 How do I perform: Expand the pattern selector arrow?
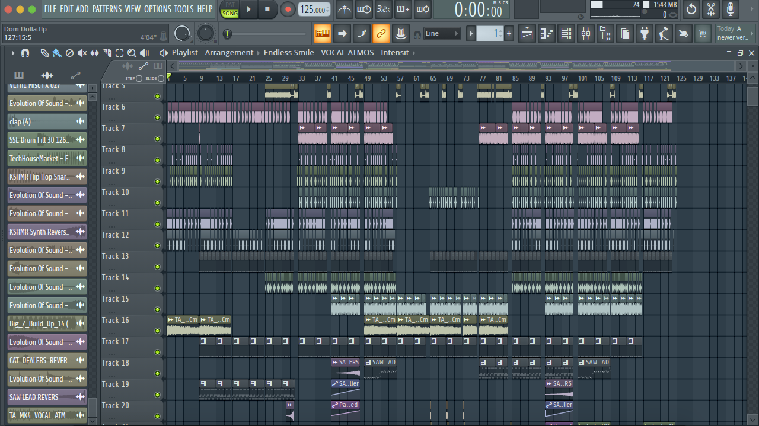click(471, 34)
